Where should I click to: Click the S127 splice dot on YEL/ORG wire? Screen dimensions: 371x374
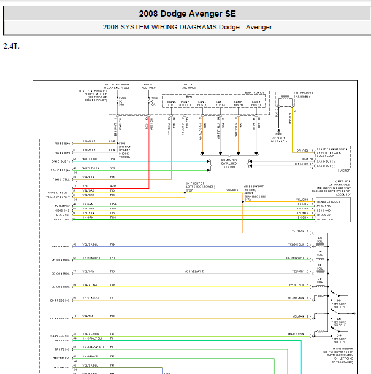click(x=185, y=193)
